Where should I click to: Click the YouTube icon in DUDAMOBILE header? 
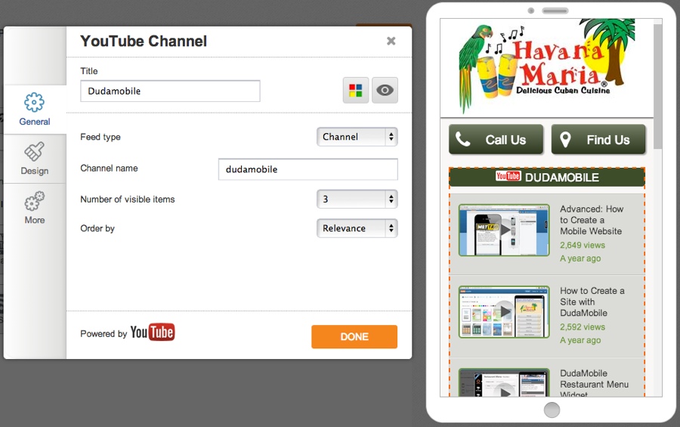pyautogui.click(x=508, y=176)
